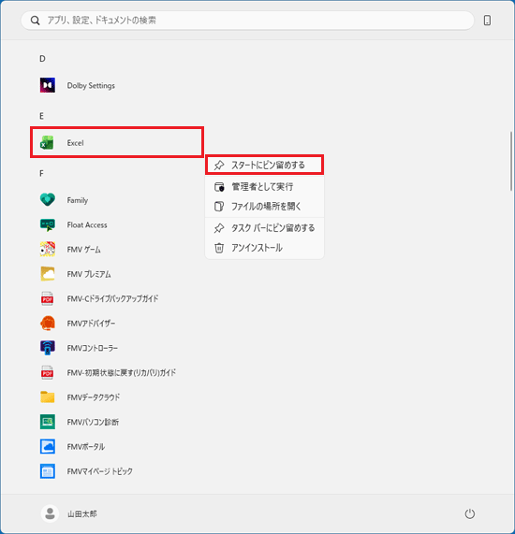Open the FMVパソコン診断 icon
The image size is (515, 534).
coord(48,422)
